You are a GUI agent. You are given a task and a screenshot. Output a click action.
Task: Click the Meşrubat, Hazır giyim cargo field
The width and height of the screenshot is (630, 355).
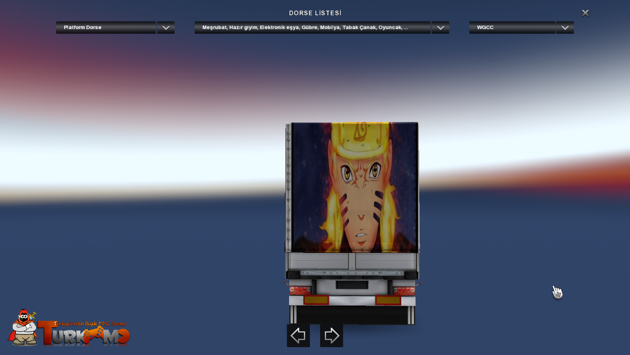pos(313,28)
